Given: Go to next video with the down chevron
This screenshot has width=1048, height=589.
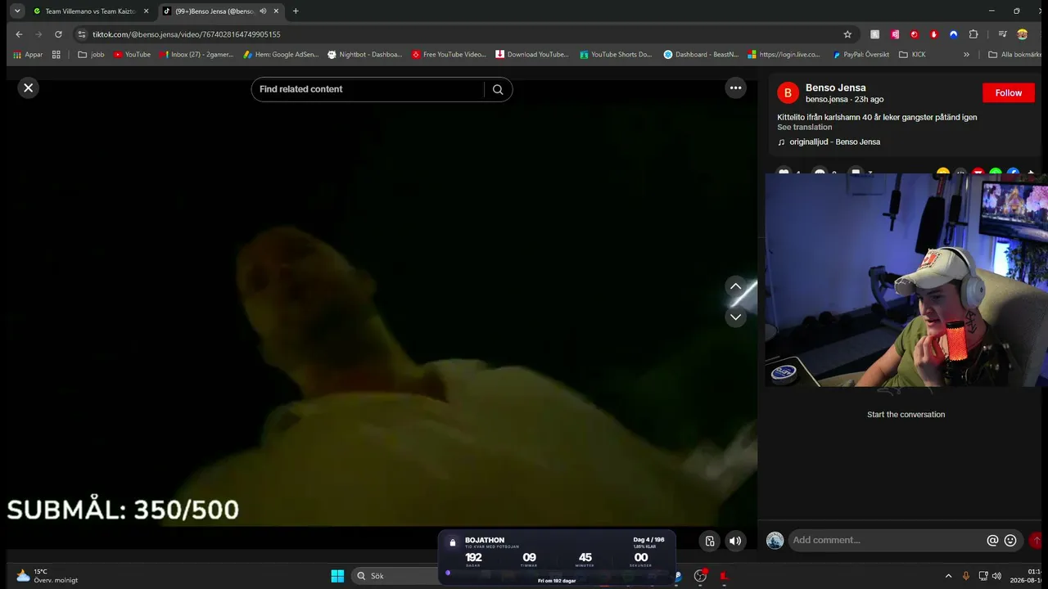Looking at the screenshot, I should [735, 317].
